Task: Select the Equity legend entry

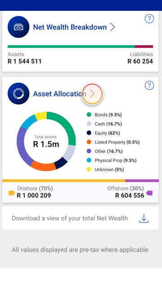Action: point(103,133)
